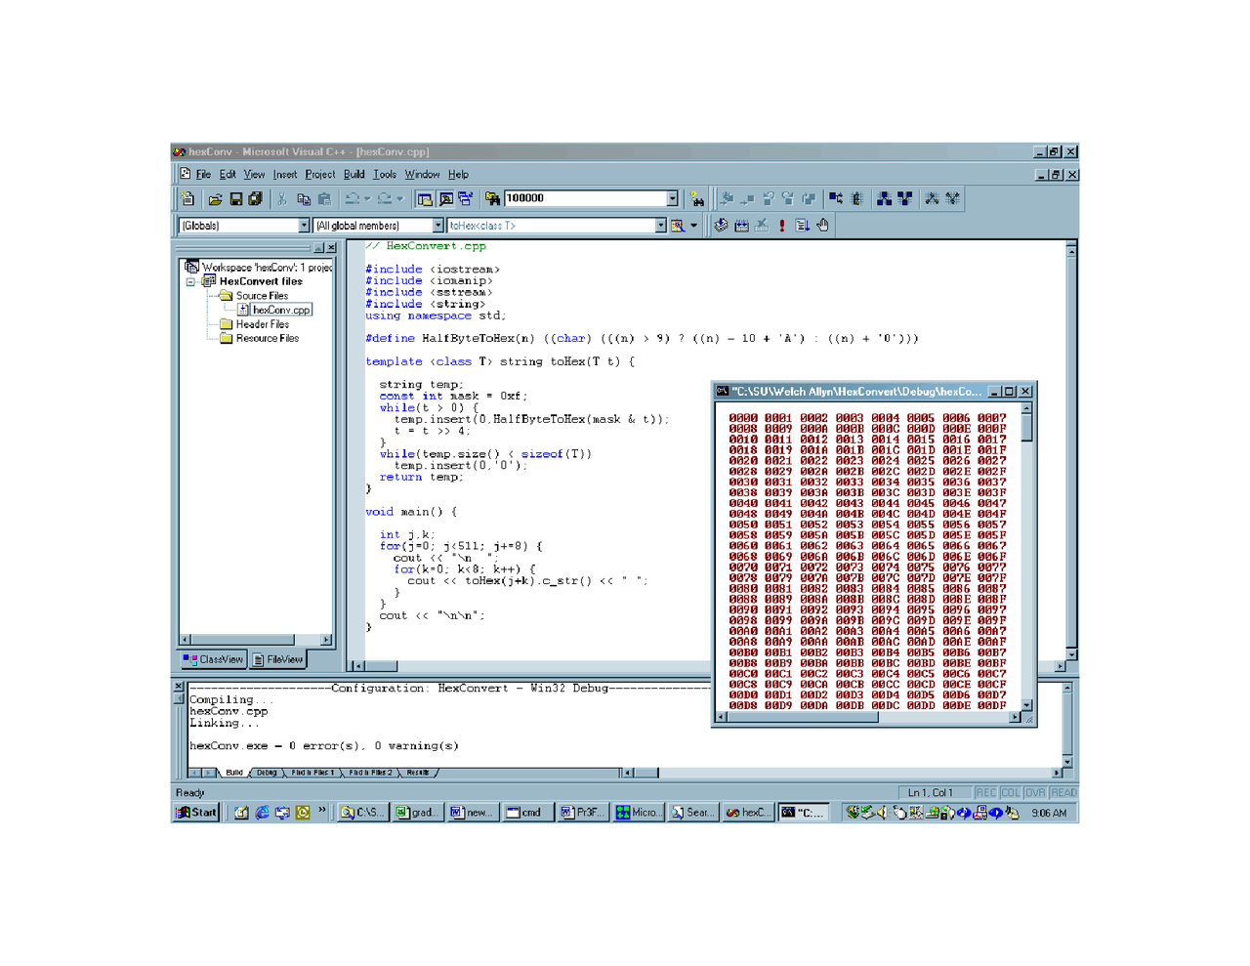
Task: Click the Compile icon on the Build toolbar
Action: 720,225
